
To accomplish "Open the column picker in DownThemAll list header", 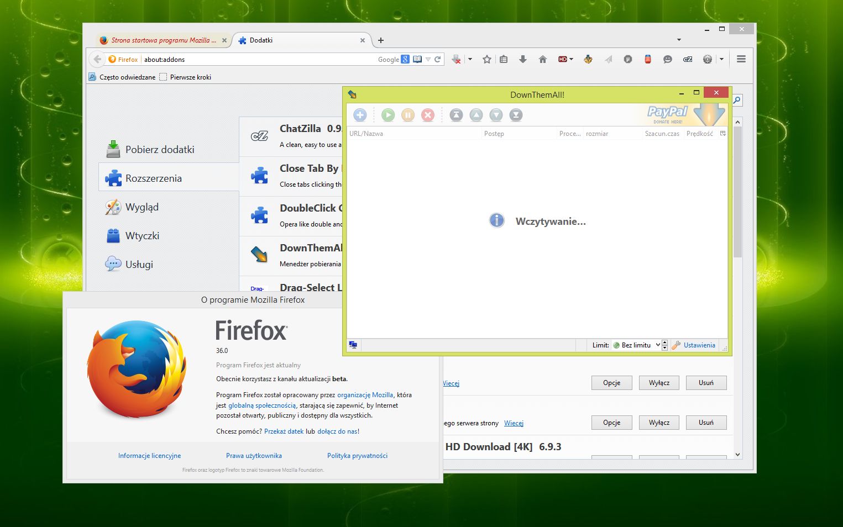I will coord(722,133).
